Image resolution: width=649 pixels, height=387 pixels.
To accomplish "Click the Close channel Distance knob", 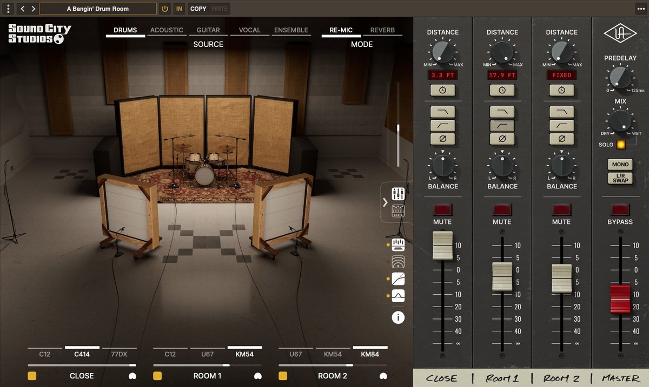I will point(442,52).
